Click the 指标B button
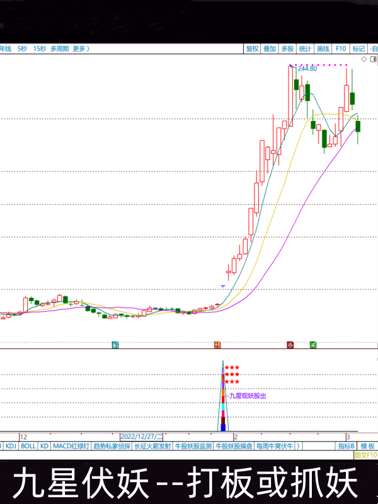The width and height of the screenshot is (378, 504). 346,446
